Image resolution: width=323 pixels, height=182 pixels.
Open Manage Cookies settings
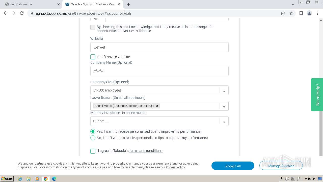tap(281, 166)
